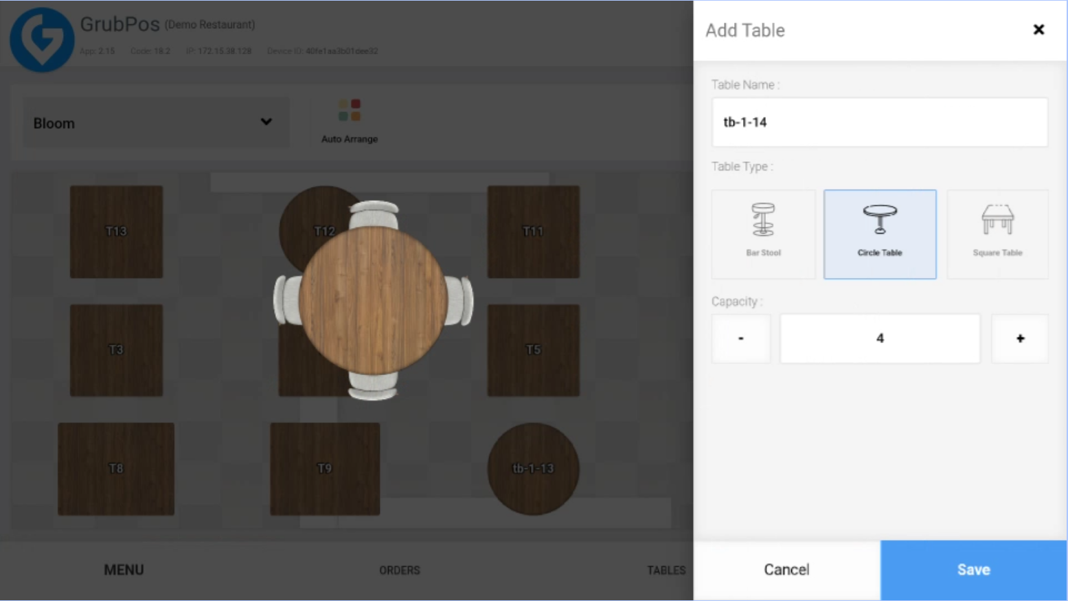
Task: Click the capacity value field
Action: pos(880,338)
